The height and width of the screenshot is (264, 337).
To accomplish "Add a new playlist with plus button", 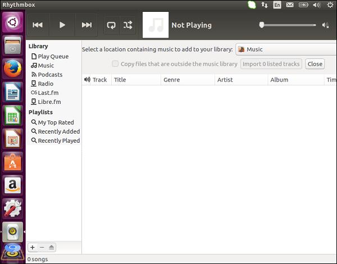I will coord(33,247).
